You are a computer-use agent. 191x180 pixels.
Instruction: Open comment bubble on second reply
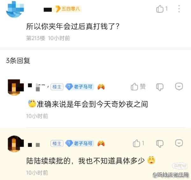tap(179, 143)
